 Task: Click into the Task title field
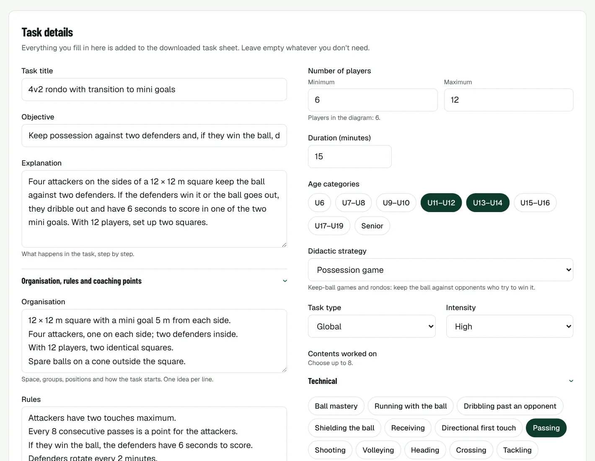[x=154, y=89]
